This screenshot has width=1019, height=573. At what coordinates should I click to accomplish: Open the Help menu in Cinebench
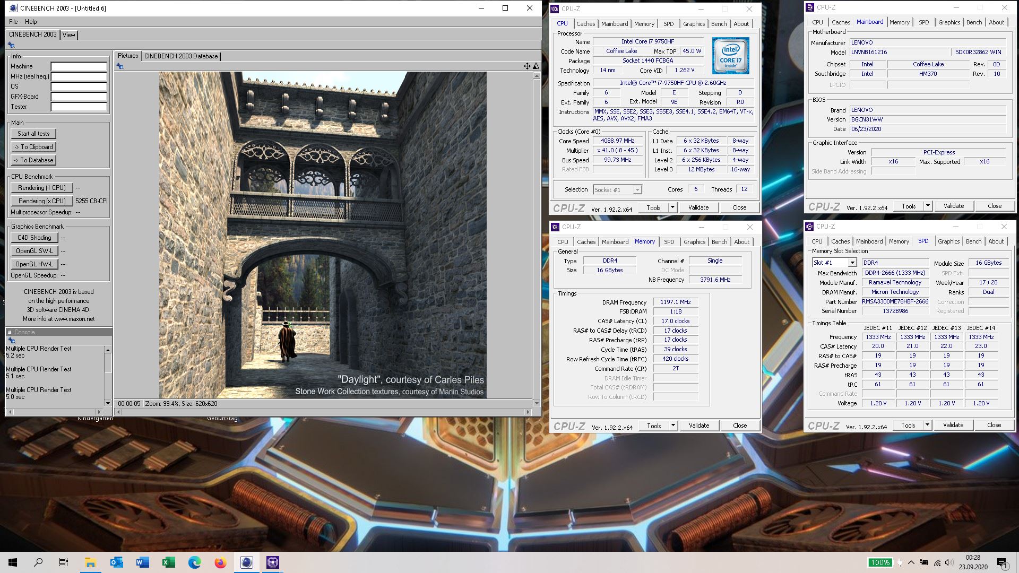point(31,22)
